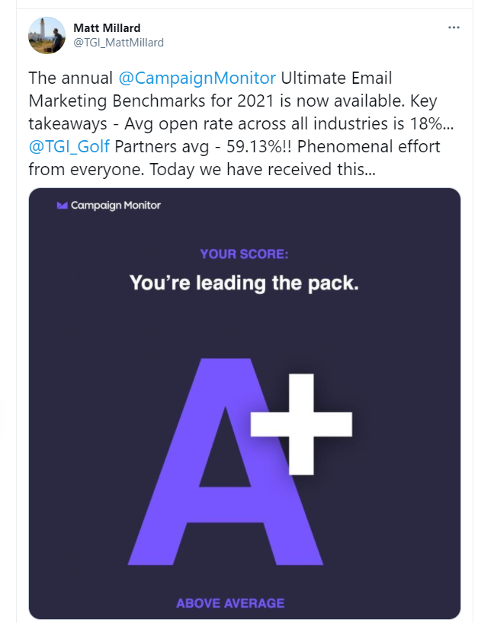Click Matt Millard's round profile avatar

click(47, 35)
